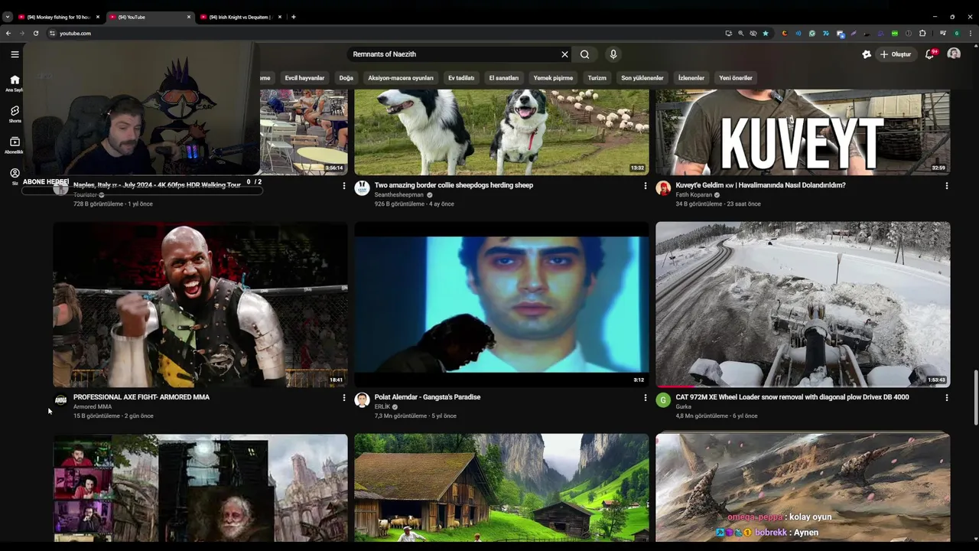Filter by Yemek pişirme chip
The width and height of the screenshot is (979, 551).
[x=553, y=78]
